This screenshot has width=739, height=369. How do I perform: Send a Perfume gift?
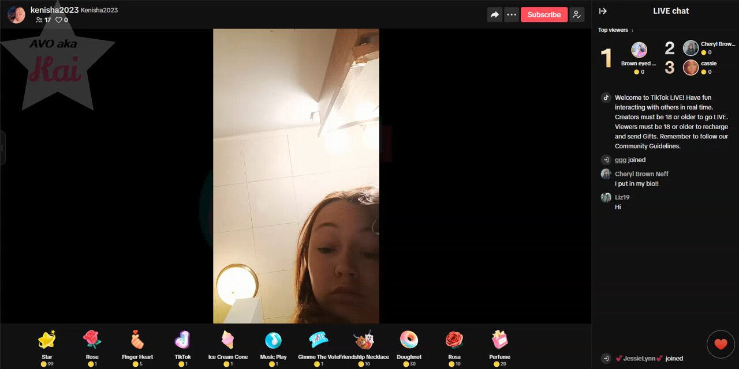coord(499,348)
